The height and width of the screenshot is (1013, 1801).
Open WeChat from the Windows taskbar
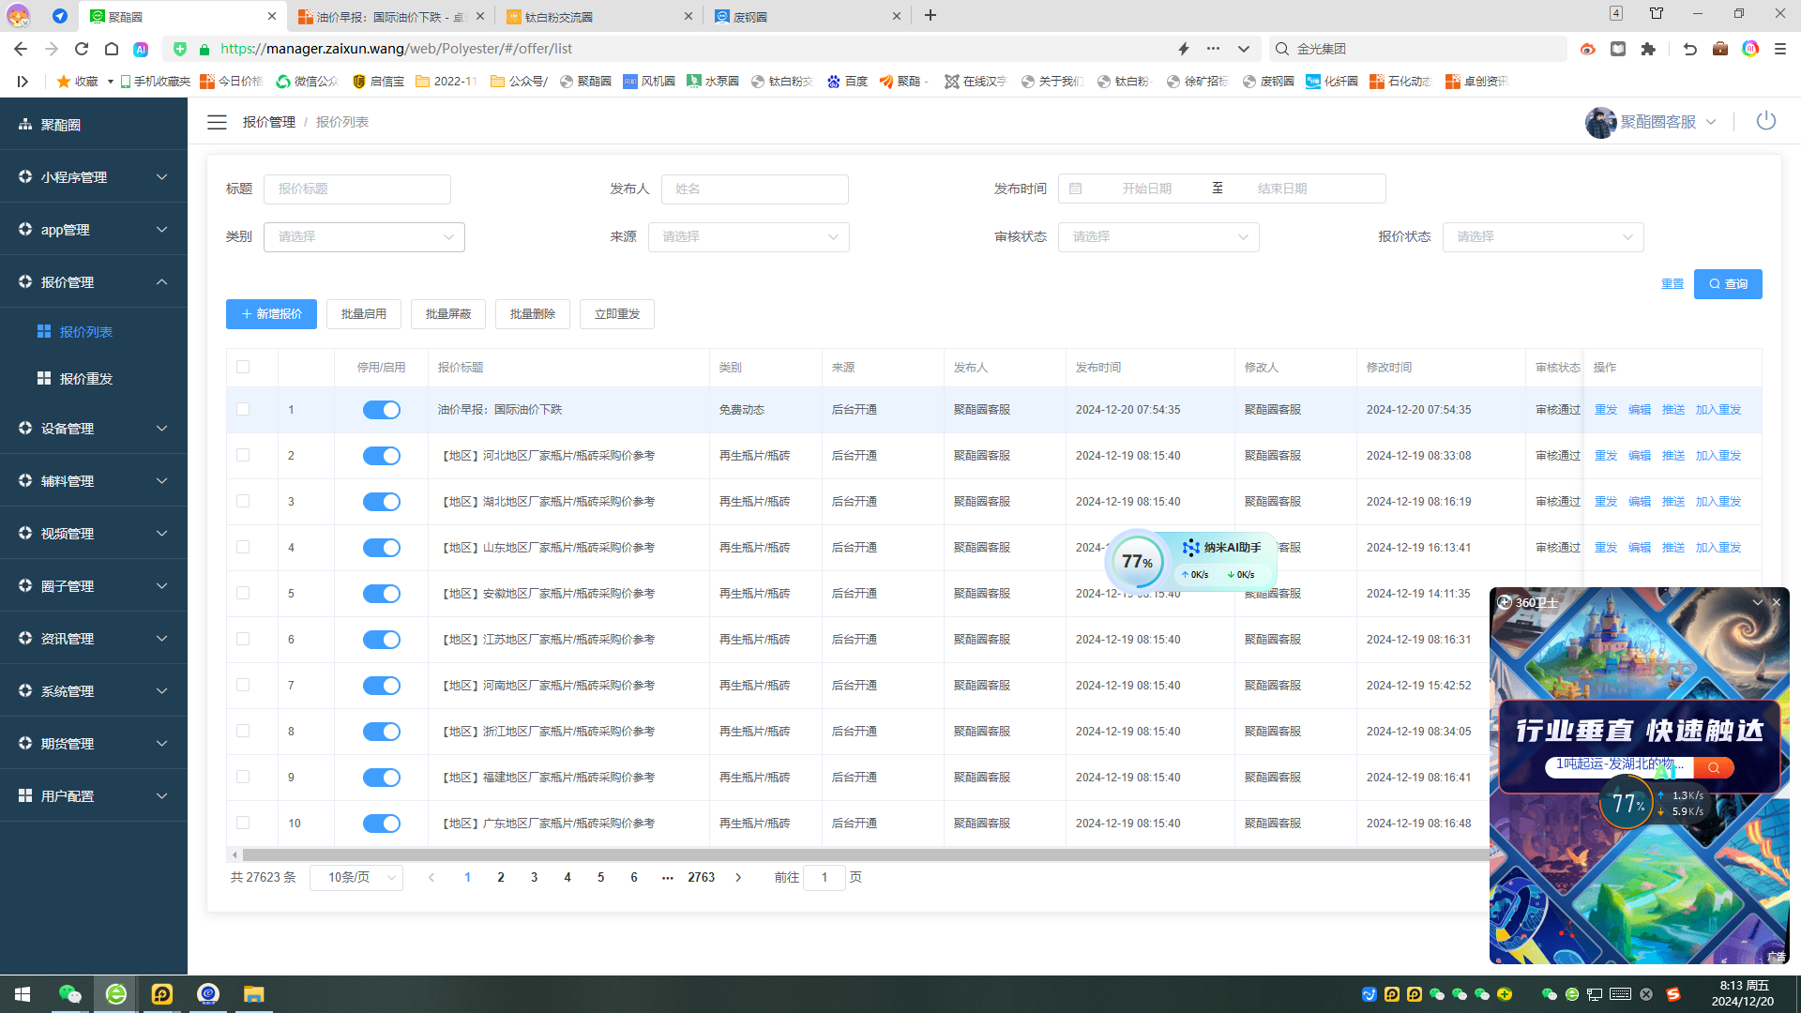[69, 993]
